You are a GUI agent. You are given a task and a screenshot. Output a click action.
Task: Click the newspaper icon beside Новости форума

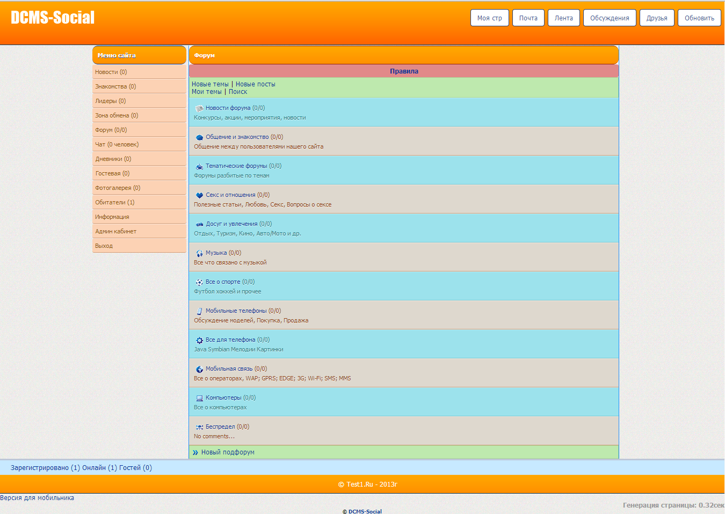click(199, 108)
